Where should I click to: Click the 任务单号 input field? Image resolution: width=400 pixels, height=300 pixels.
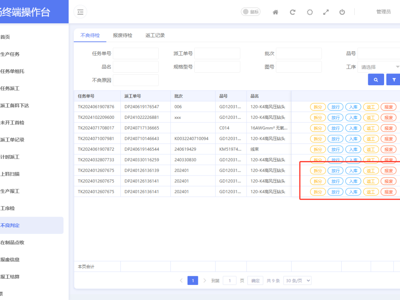[136, 53]
